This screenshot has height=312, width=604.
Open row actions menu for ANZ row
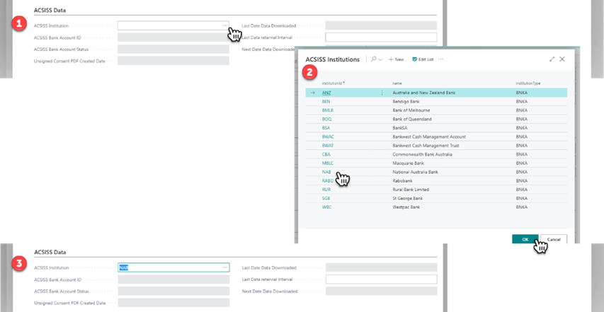(x=382, y=93)
